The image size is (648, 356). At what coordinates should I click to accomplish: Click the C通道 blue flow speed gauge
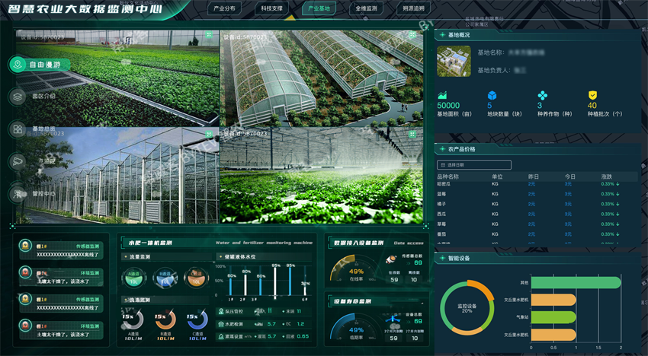coord(197,320)
